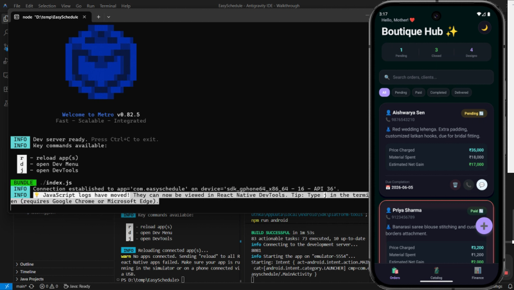Screen dimensions: 514x290
Task: Open the File menu
Action: pyautogui.click(x=17, y=6)
